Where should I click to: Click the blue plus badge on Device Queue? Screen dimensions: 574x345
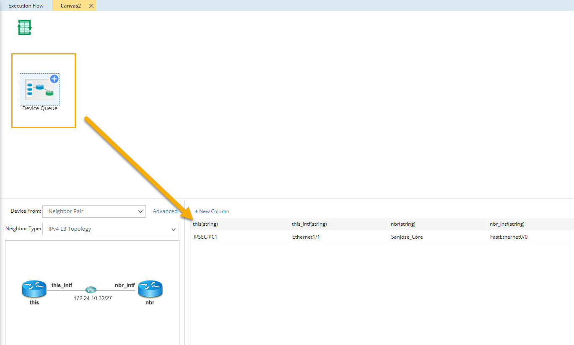tap(54, 79)
